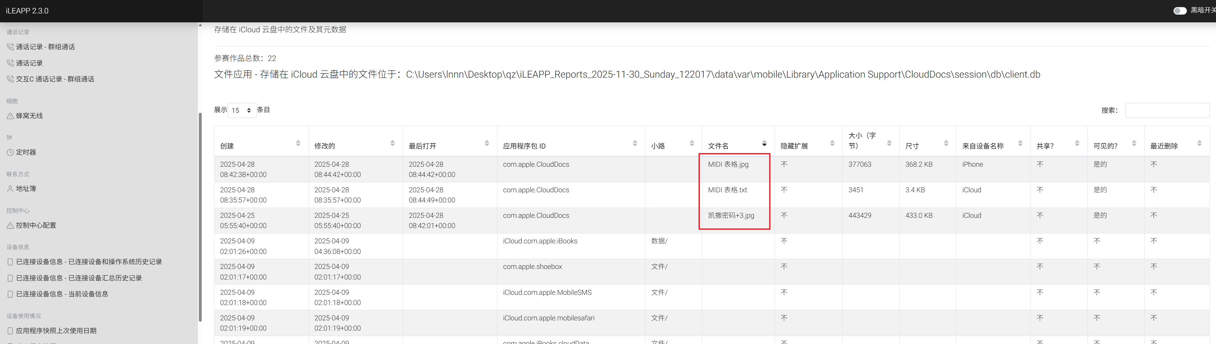Open 通话记录 - 群组通话 in sidebar
Image resolution: width=1216 pixels, height=344 pixels.
tap(45, 47)
